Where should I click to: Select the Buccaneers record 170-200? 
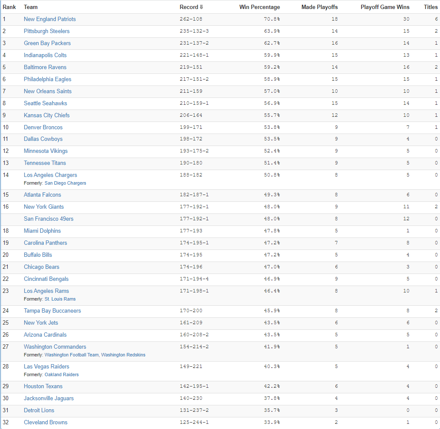[191, 311]
